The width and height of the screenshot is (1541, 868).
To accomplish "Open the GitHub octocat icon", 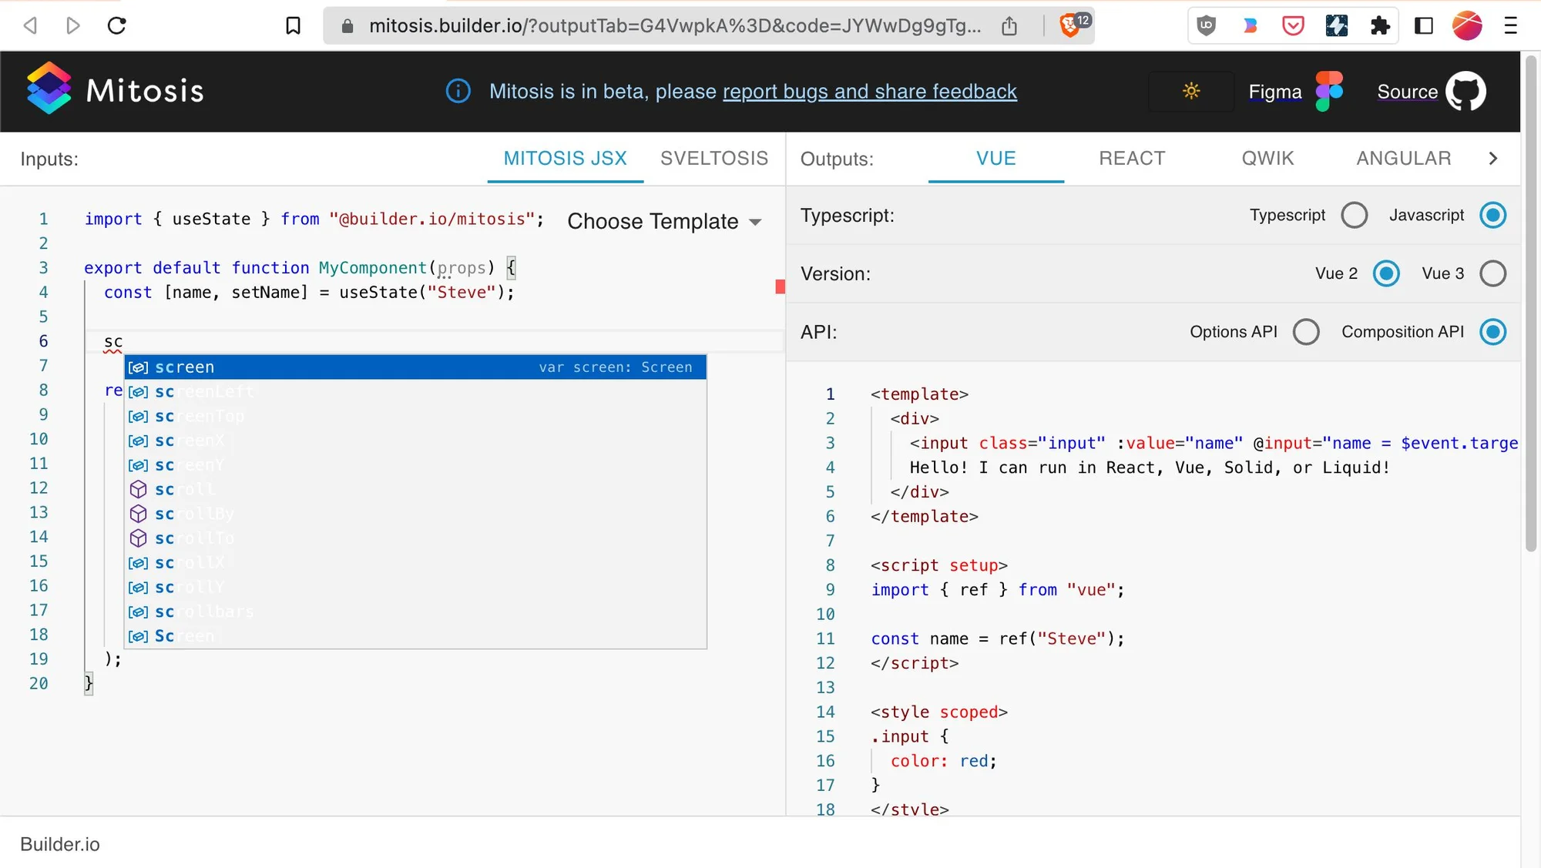I will pos(1465,91).
